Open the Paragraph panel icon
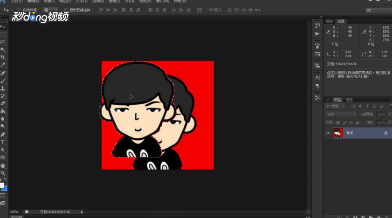 point(317,86)
